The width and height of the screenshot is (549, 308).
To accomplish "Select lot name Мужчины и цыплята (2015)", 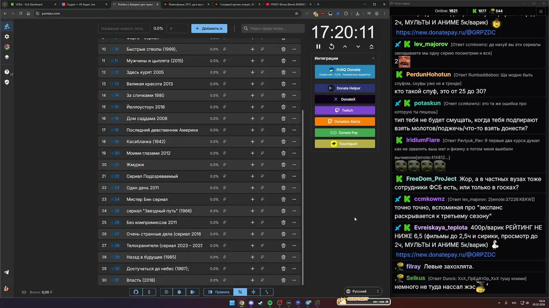I will [x=155, y=61].
